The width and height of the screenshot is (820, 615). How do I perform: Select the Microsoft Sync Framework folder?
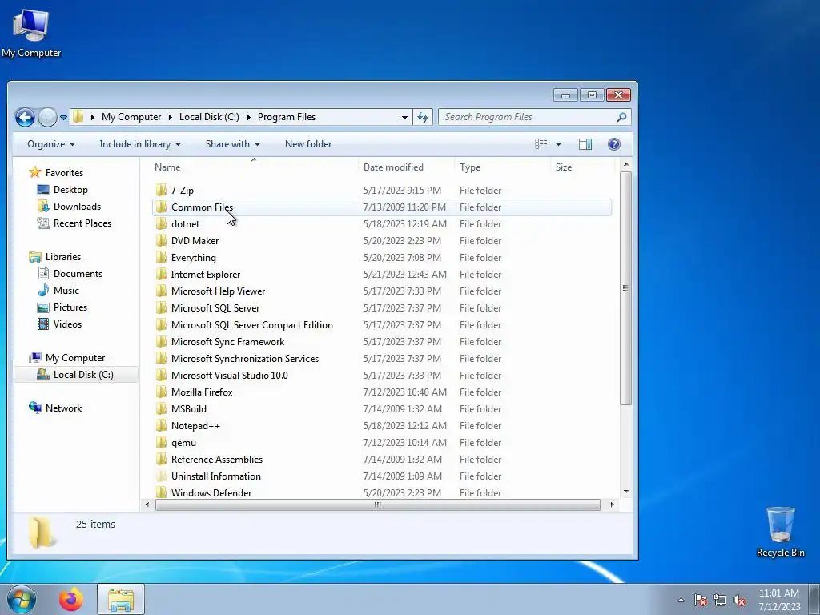click(x=227, y=341)
